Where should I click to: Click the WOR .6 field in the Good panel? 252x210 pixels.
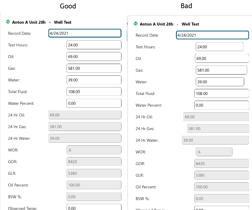(94, 150)
